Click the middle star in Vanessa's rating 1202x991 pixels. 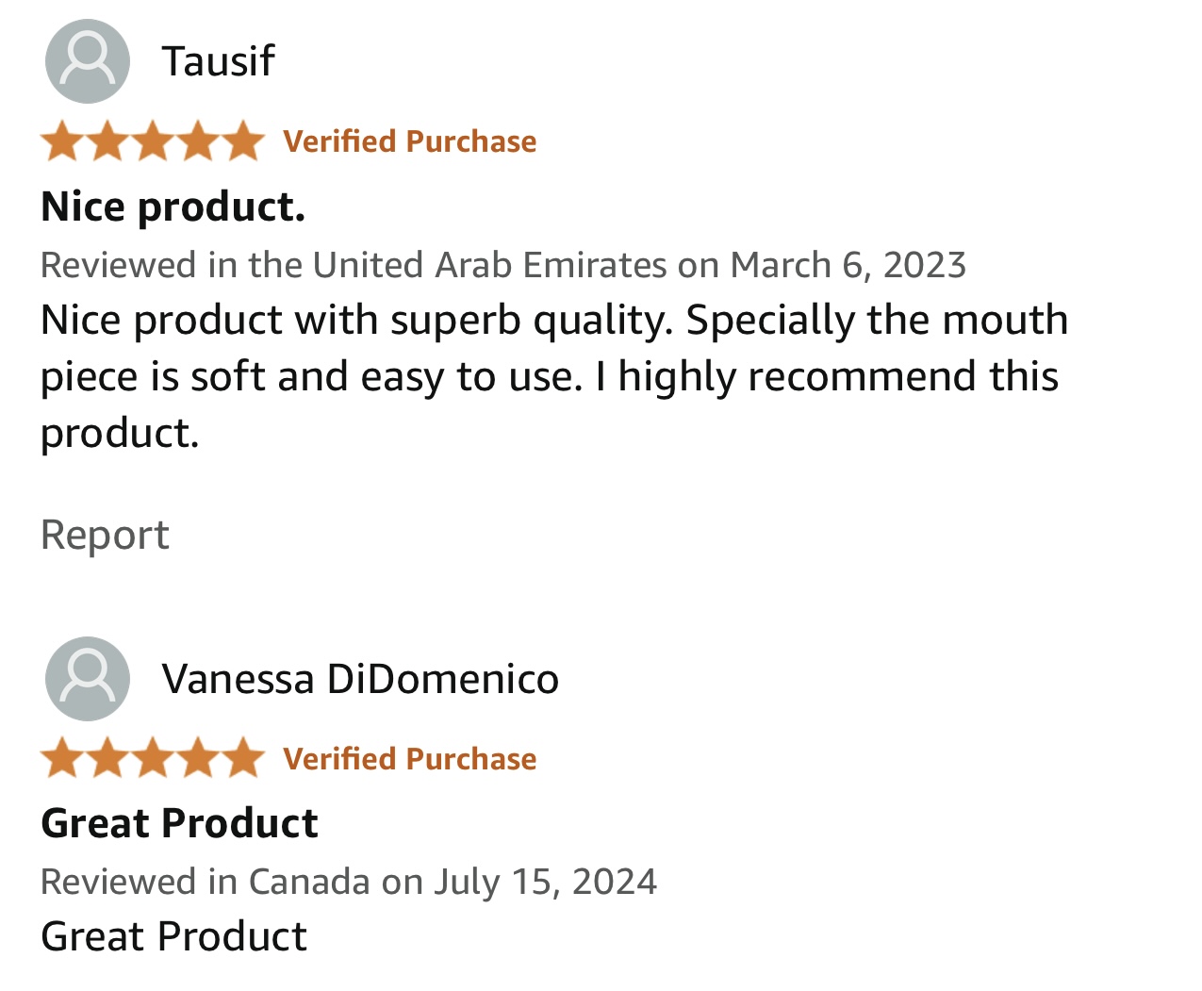(x=153, y=758)
